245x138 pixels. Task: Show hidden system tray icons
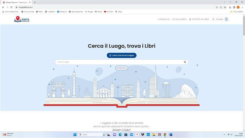(224, 135)
